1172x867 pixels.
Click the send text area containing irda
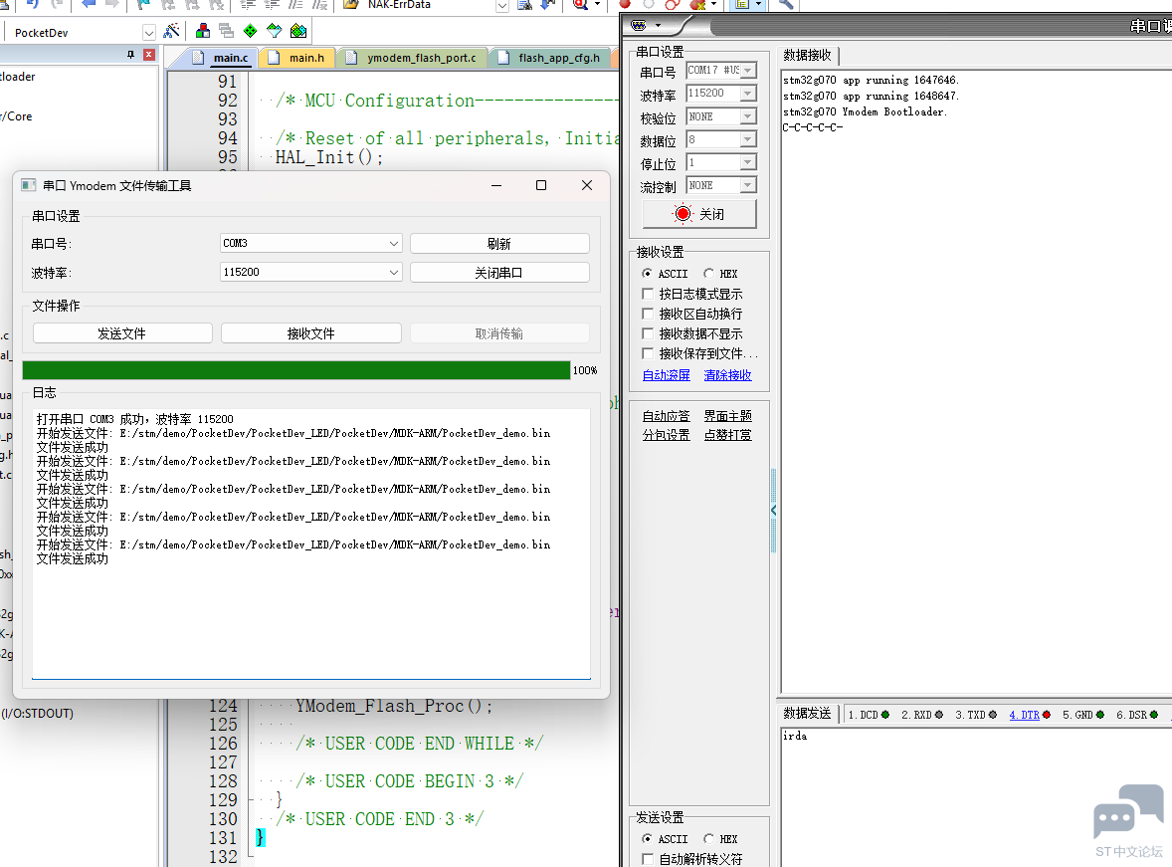pos(975,796)
